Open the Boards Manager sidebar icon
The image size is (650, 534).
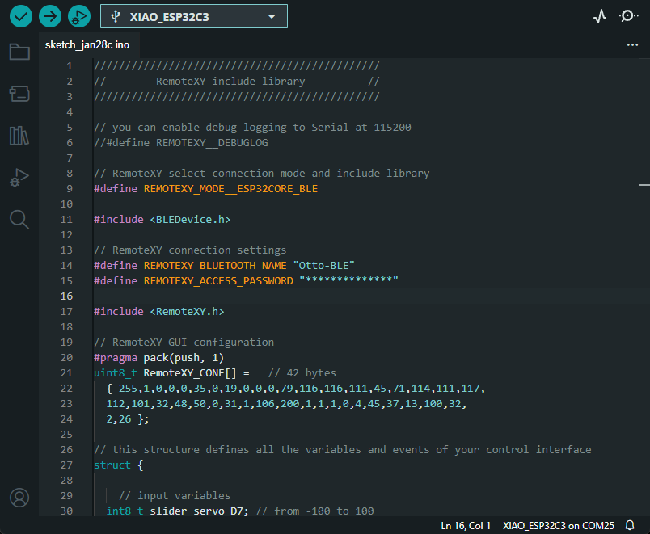click(19, 95)
